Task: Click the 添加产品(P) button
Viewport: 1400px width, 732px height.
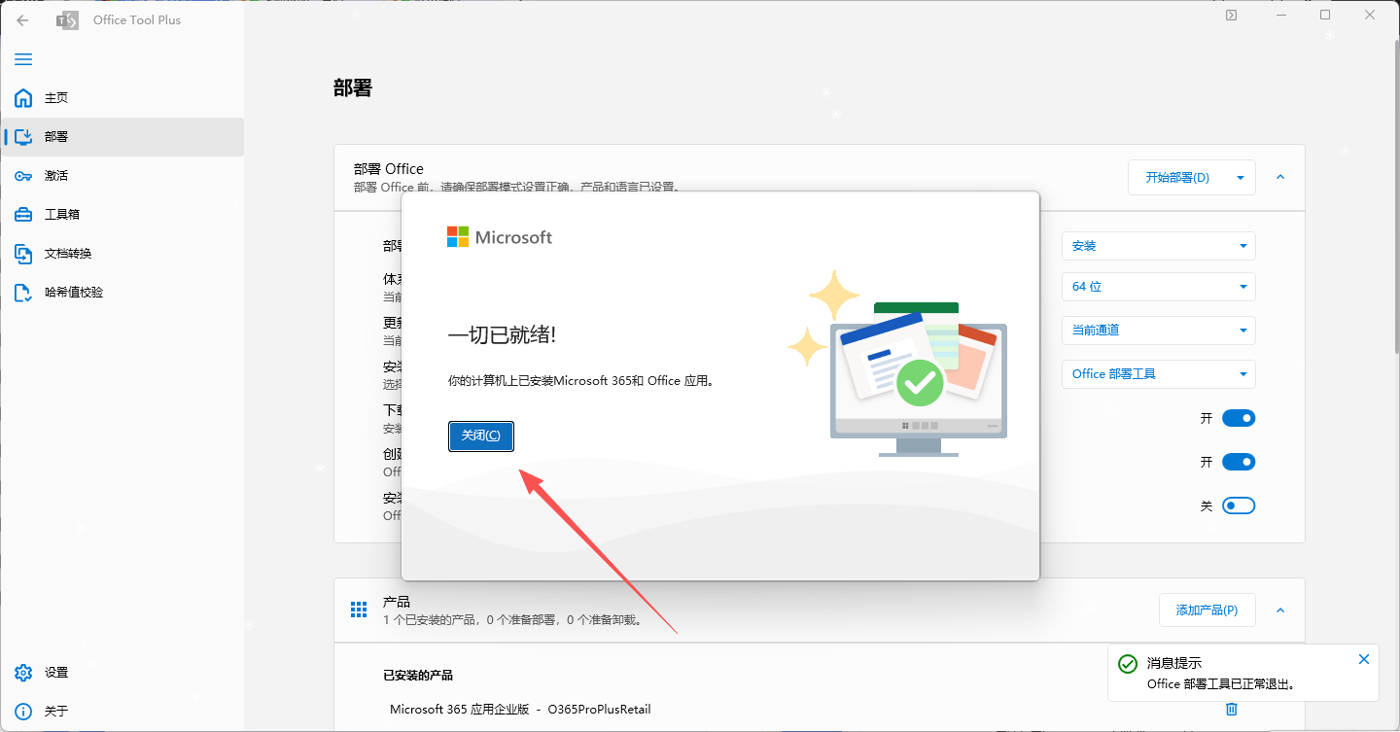Action: coord(1207,610)
